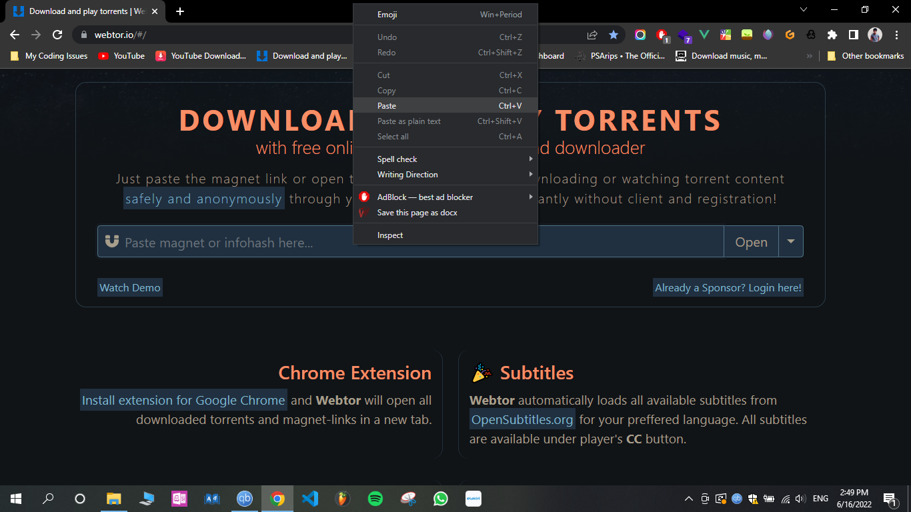This screenshot has height=512, width=911.
Task: Go back to the previous page
Action: click(15, 35)
